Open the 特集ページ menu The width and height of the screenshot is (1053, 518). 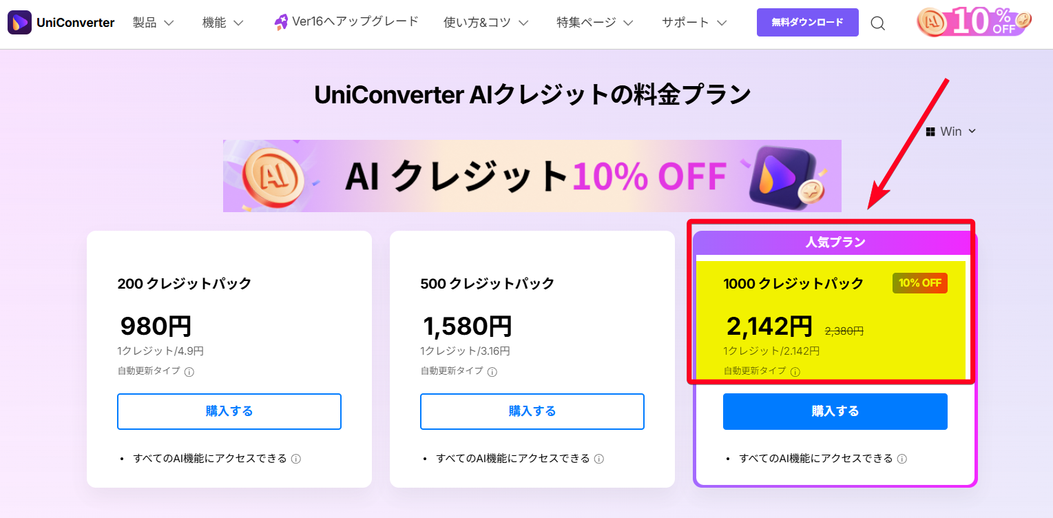(x=594, y=23)
